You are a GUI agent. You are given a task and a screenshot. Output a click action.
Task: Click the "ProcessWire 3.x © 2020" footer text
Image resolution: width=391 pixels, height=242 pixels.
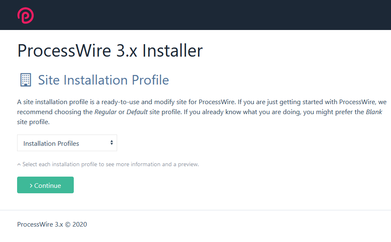[52, 225]
